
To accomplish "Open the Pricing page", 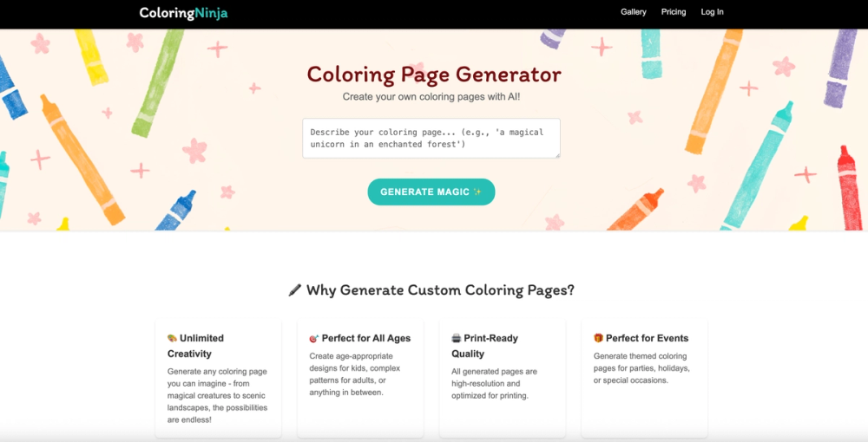I will (674, 11).
